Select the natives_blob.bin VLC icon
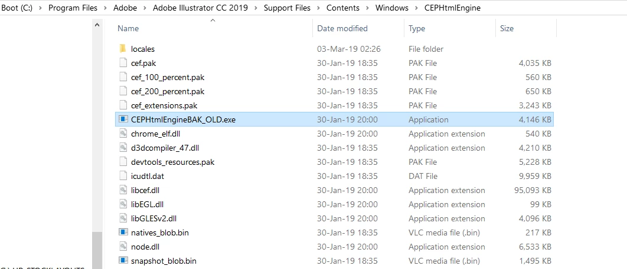Image resolution: width=627 pixels, height=269 pixels. click(x=123, y=233)
